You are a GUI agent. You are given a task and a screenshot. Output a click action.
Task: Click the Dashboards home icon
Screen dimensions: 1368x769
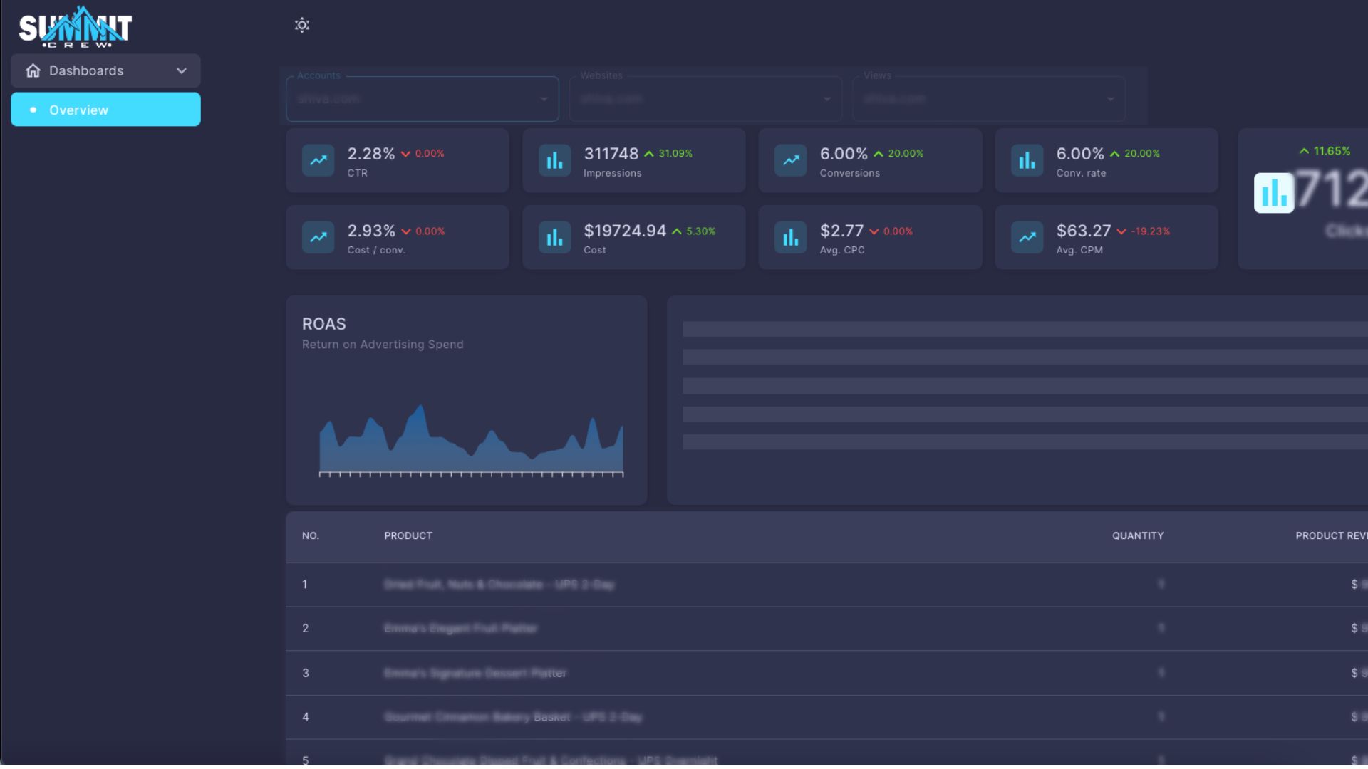click(x=33, y=70)
